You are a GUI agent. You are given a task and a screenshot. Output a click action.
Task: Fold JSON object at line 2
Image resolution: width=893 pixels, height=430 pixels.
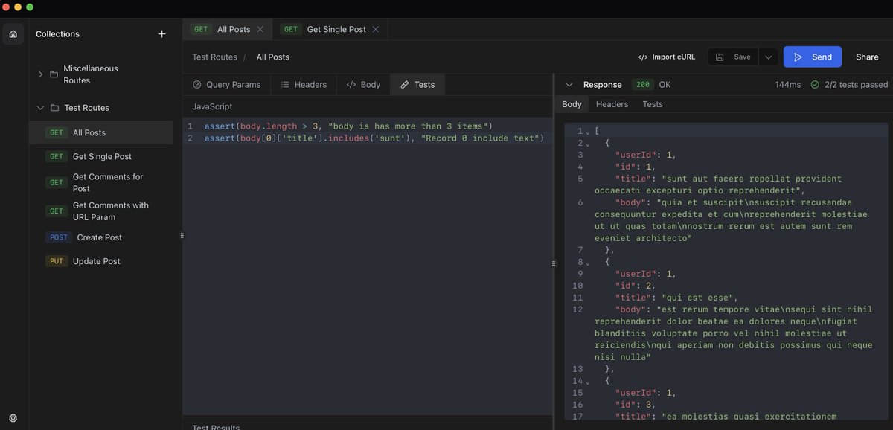coord(588,144)
